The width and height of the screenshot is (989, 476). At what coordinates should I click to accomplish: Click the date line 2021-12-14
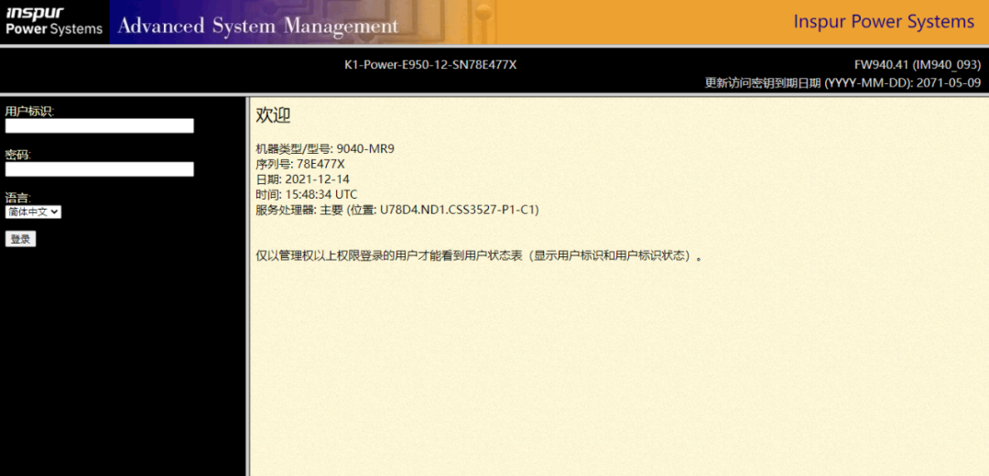point(302,179)
